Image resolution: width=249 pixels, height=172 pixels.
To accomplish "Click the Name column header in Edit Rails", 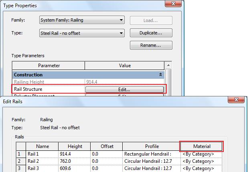I will click(42, 146).
